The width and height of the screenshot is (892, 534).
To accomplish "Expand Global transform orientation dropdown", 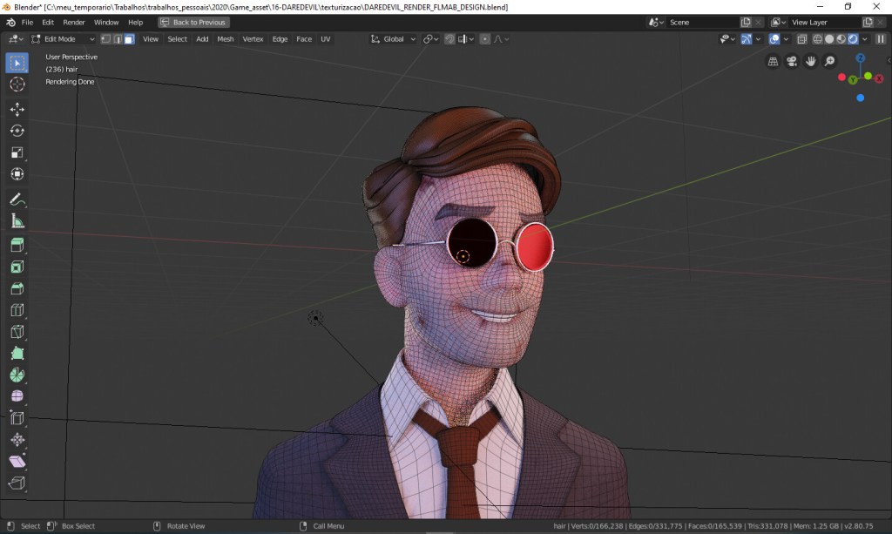I will pos(393,39).
